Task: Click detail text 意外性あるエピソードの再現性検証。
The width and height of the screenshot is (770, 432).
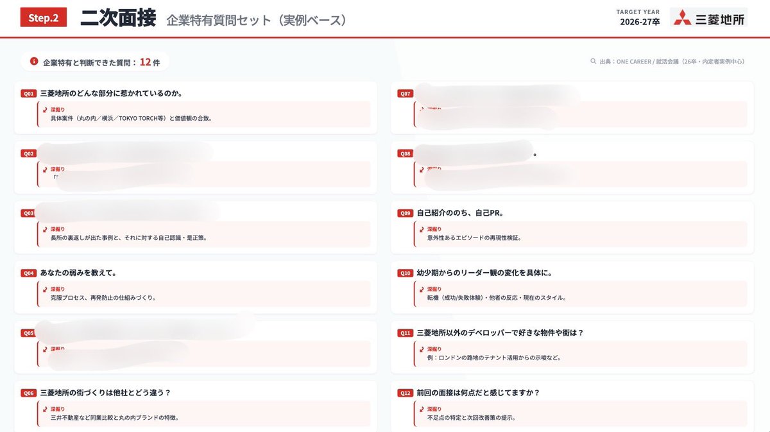Action: click(x=474, y=238)
